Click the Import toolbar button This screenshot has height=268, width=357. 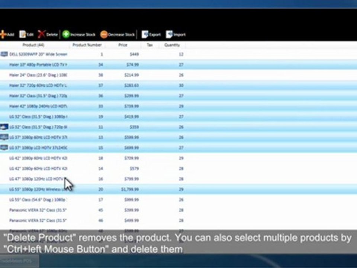(x=176, y=34)
